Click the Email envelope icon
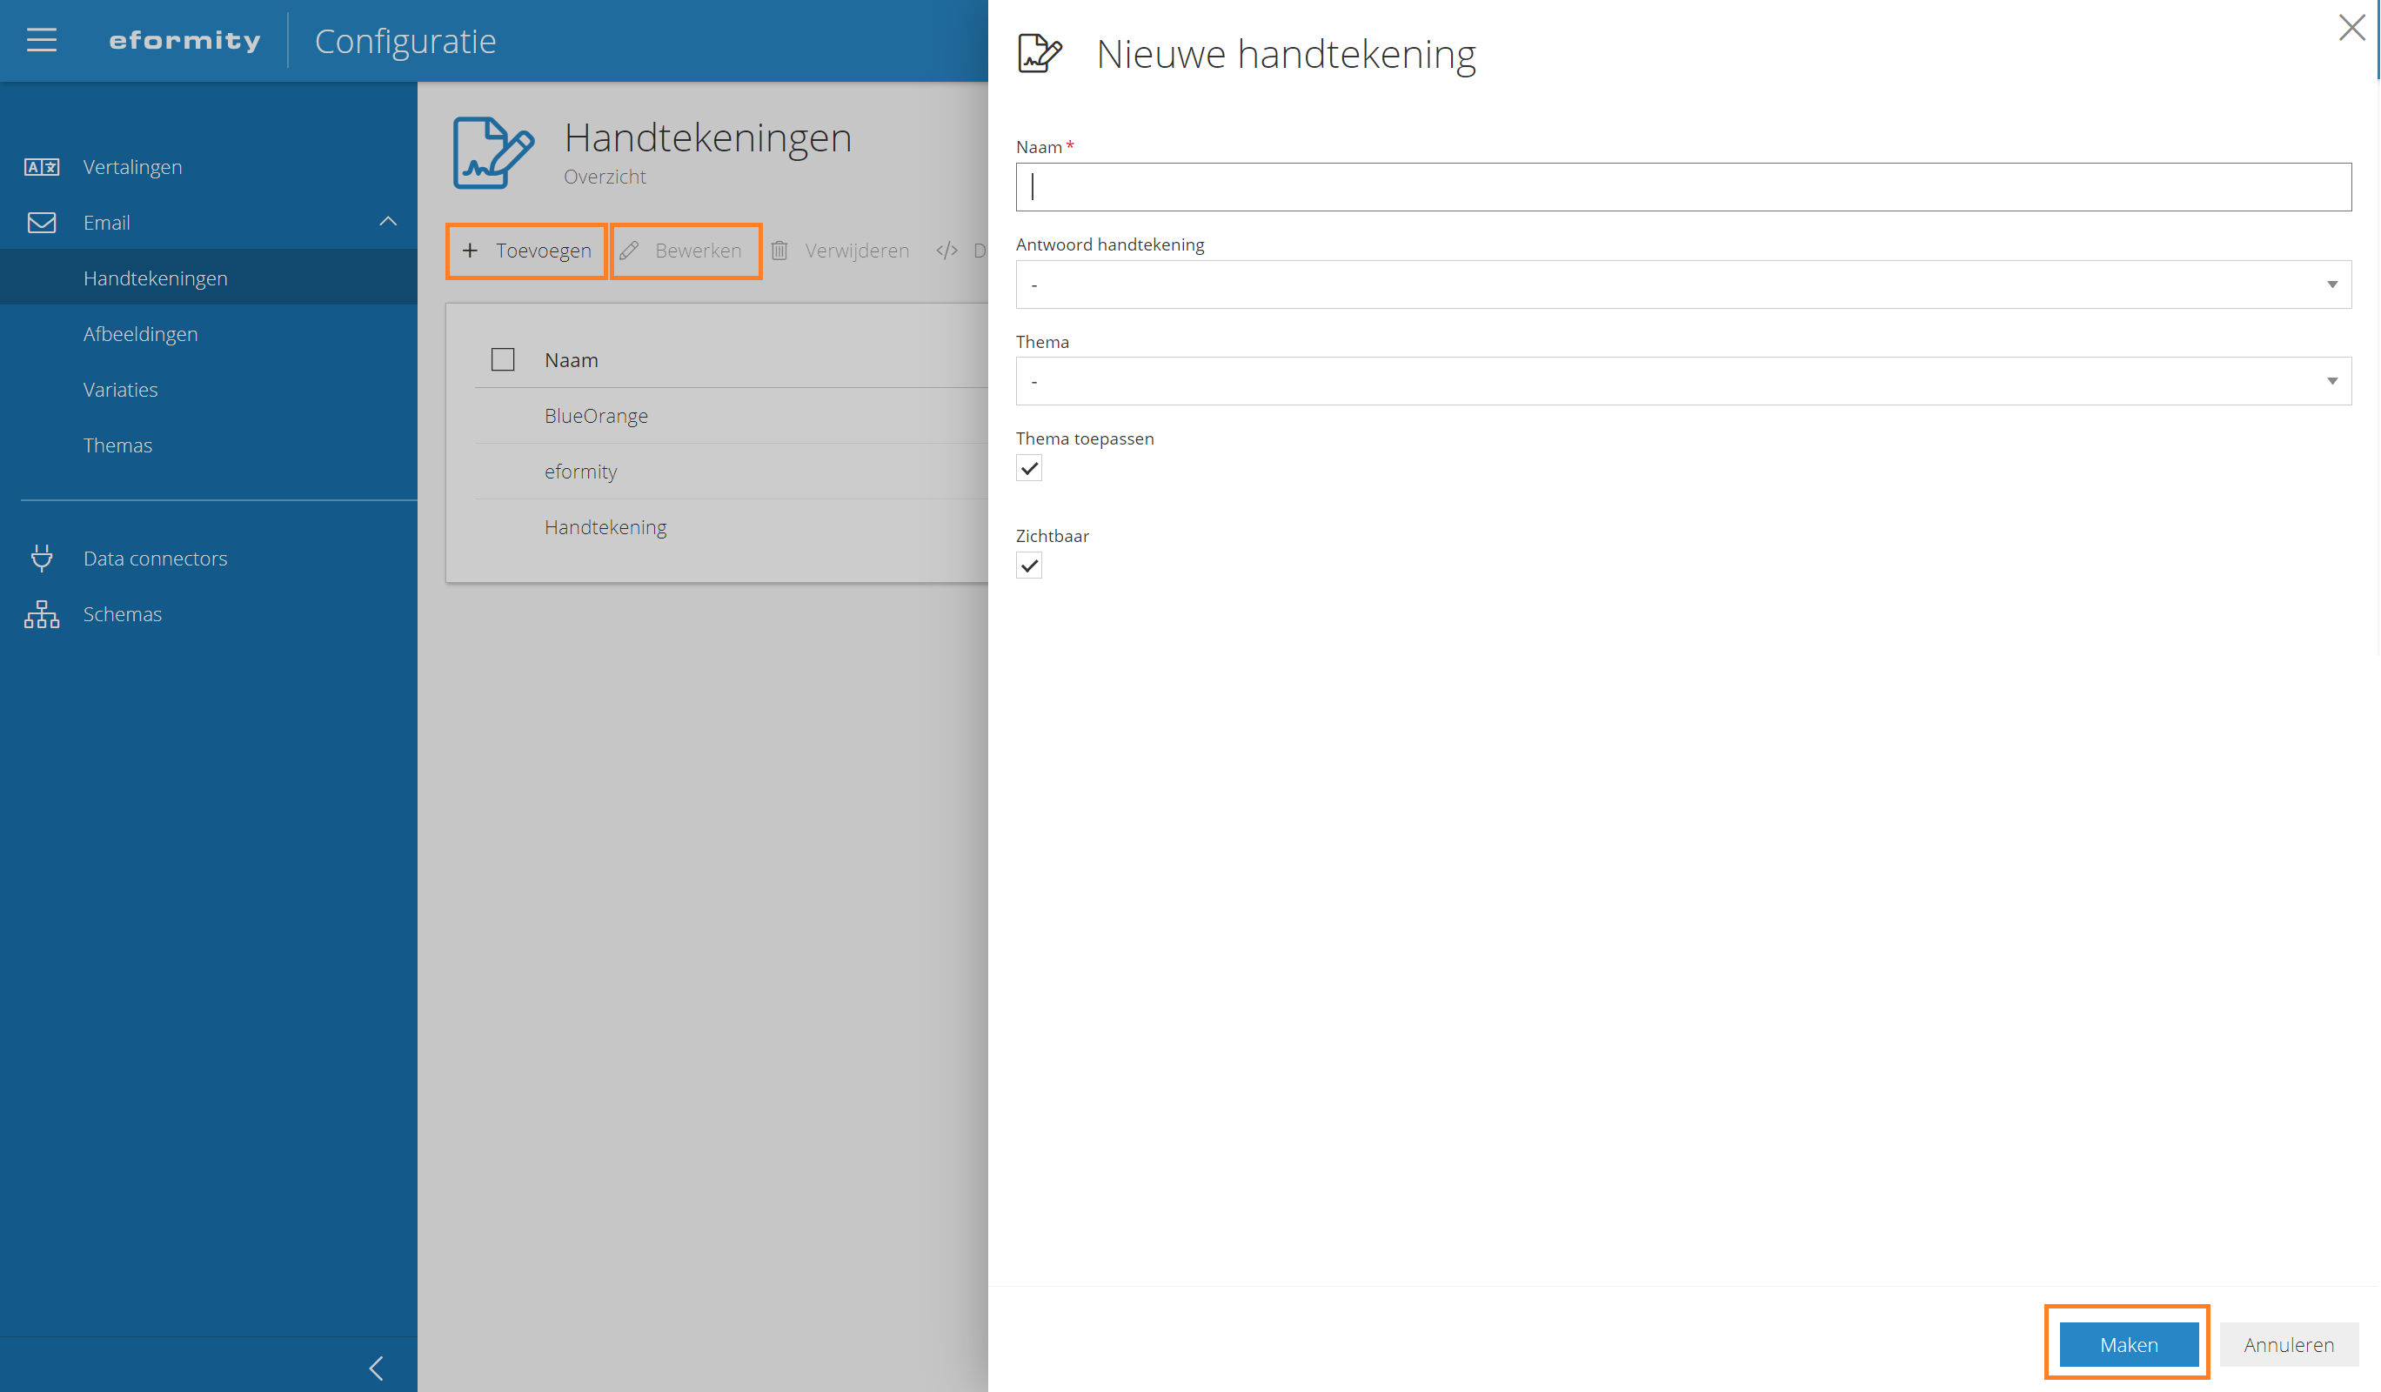The height and width of the screenshot is (1392, 2381). point(42,223)
